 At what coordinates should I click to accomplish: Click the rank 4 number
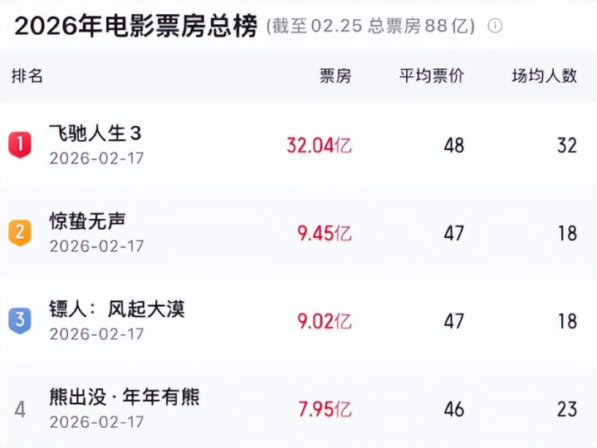tap(19, 409)
